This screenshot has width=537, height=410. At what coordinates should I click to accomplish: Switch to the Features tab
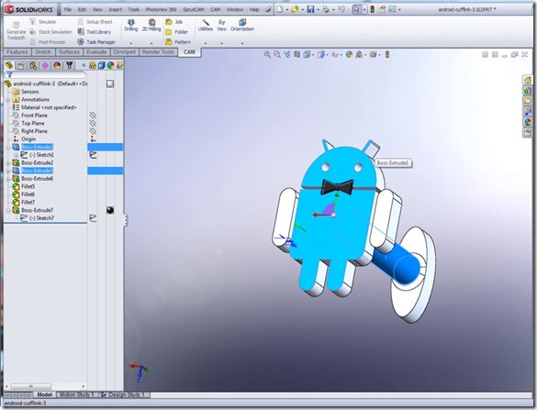pyautogui.click(x=17, y=52)
